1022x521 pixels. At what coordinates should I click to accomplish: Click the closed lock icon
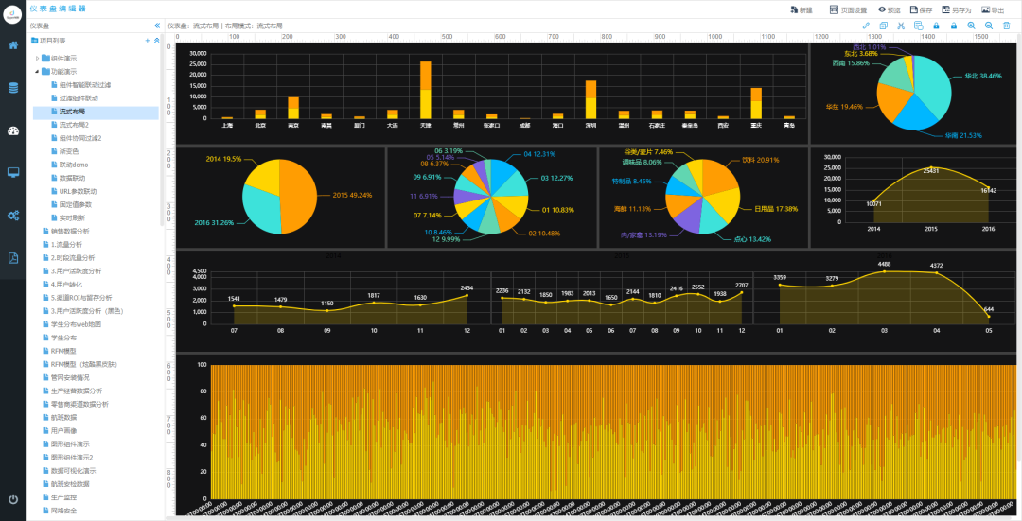[936, 26]
